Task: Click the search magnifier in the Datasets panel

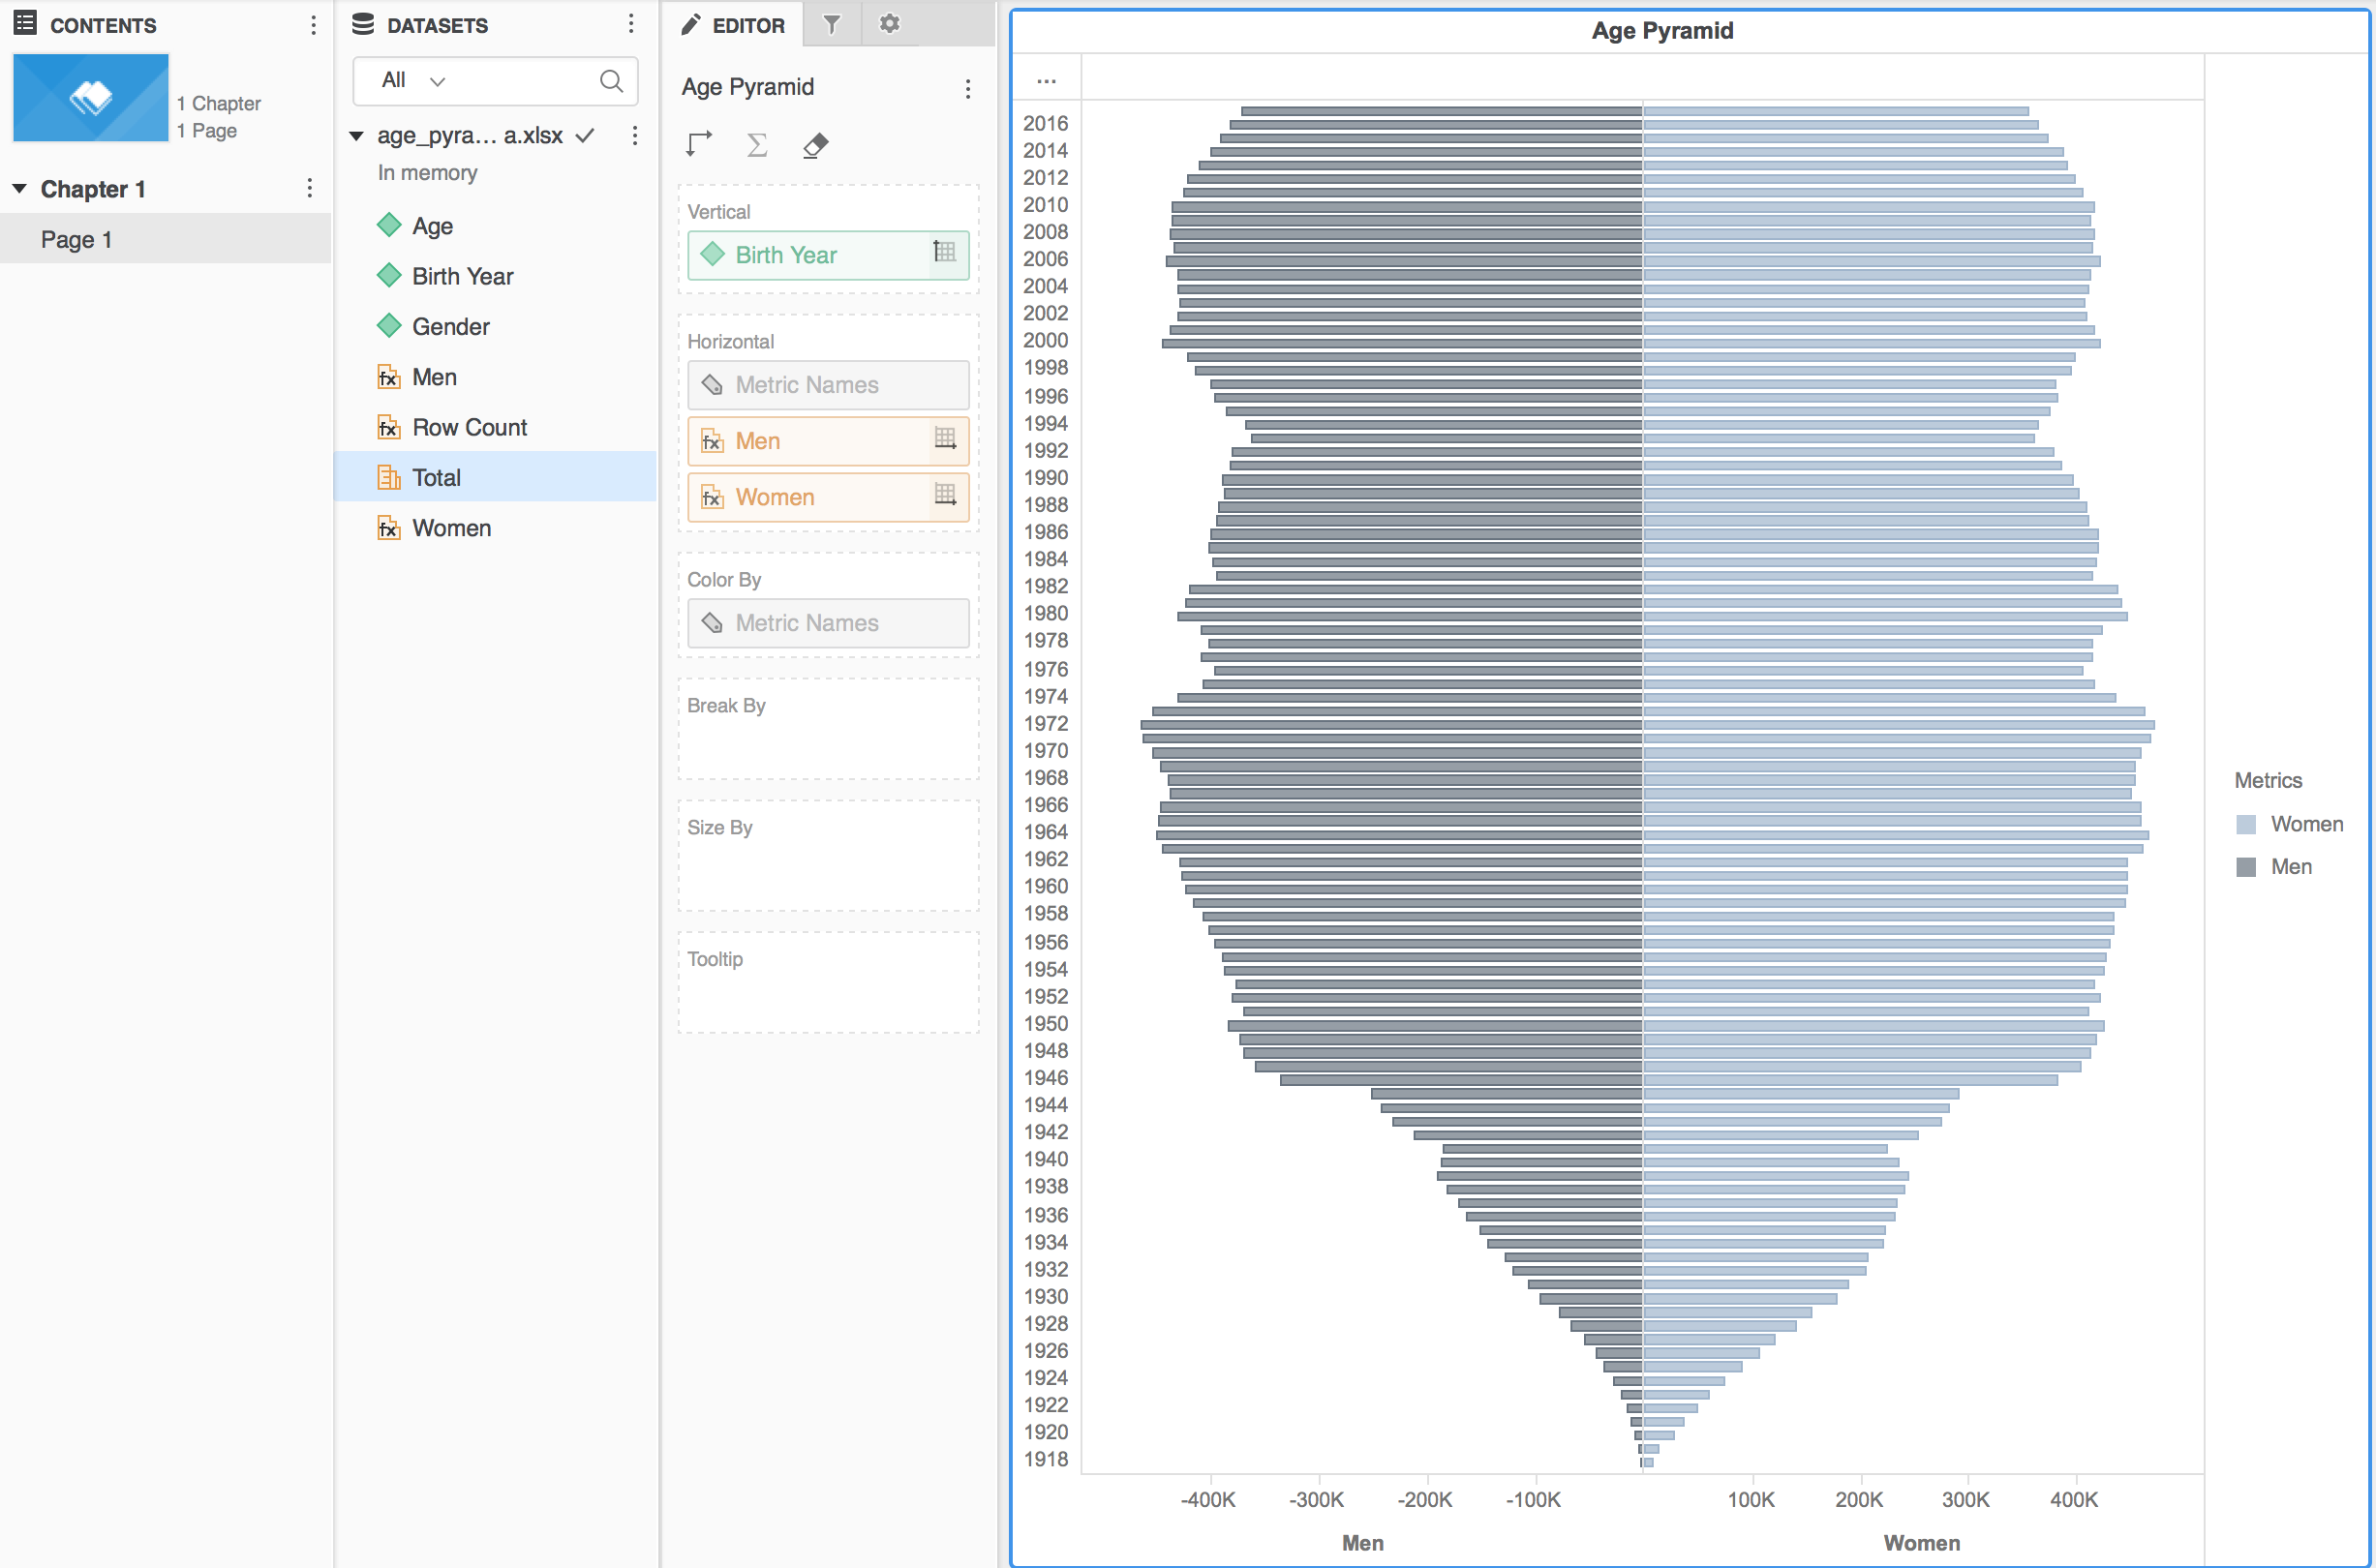Action: point(612,81)
